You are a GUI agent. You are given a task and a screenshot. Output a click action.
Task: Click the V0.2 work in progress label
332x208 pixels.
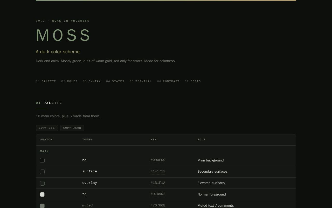coord(63,21)
